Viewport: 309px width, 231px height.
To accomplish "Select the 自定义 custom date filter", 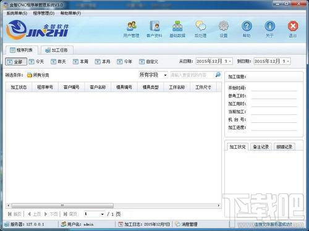I will (149, 62).
